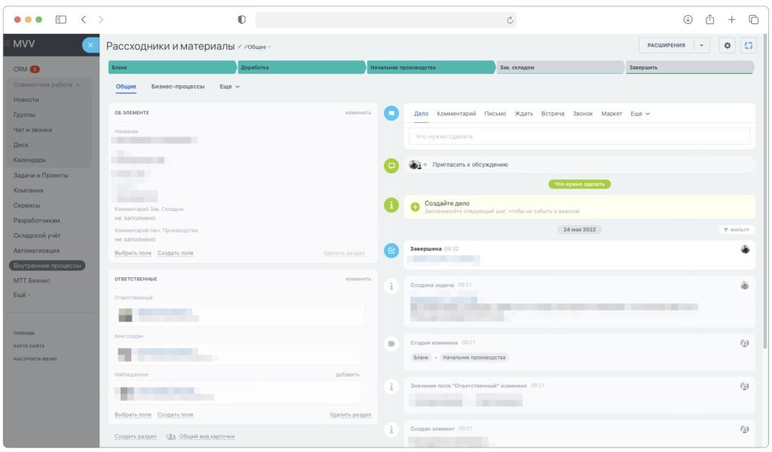Click the Общий вид карточки link
This screenshot has height=452, width=772.
point(207,436)
